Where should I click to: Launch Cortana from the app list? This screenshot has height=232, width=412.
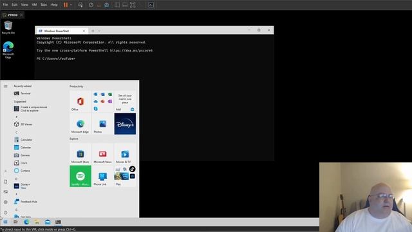click(22, 171)
